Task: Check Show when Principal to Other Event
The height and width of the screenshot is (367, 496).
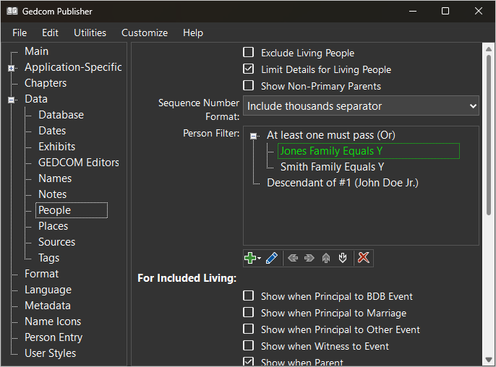Action: [248, 329]
